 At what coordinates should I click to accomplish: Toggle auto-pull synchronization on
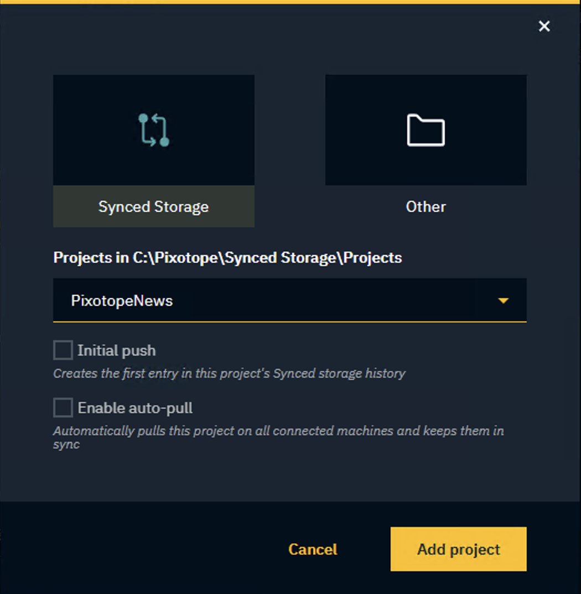click(x=63, y=407)
